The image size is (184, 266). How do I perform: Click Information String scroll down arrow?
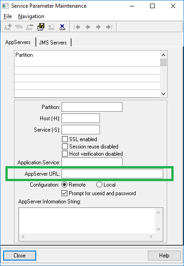click(x=159, y=229)
